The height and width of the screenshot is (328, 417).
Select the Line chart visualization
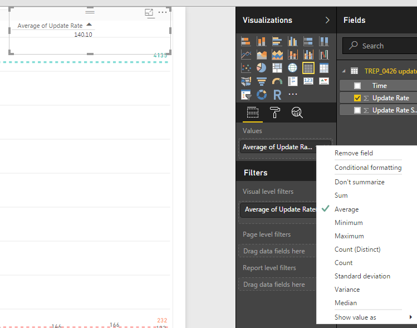[246, 55]
